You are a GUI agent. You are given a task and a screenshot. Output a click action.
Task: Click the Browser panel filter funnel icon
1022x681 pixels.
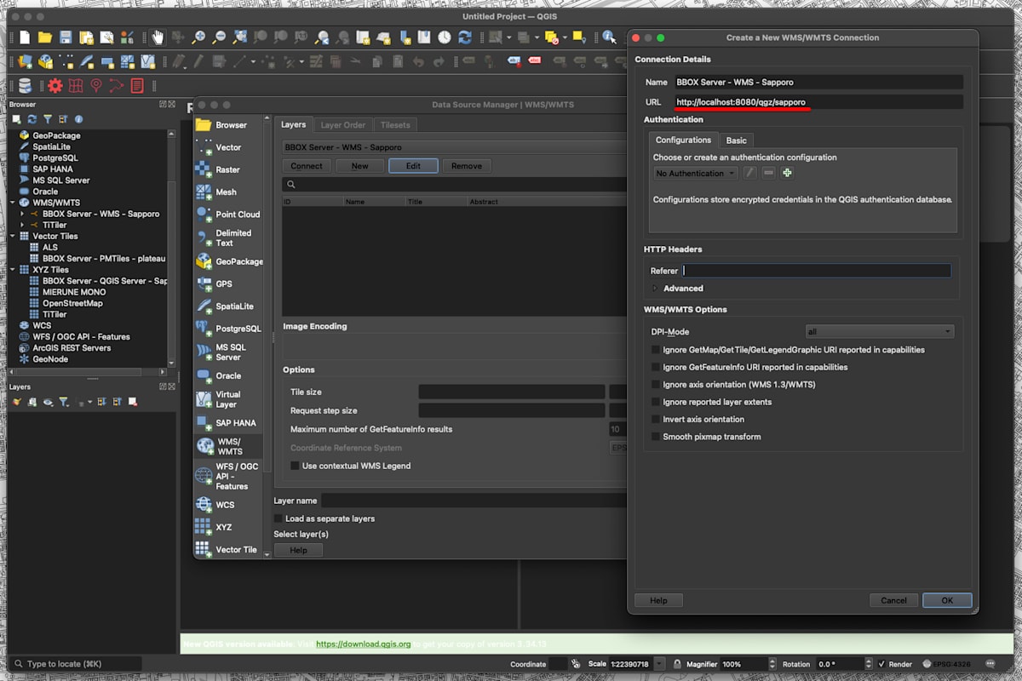click(48, 119)
